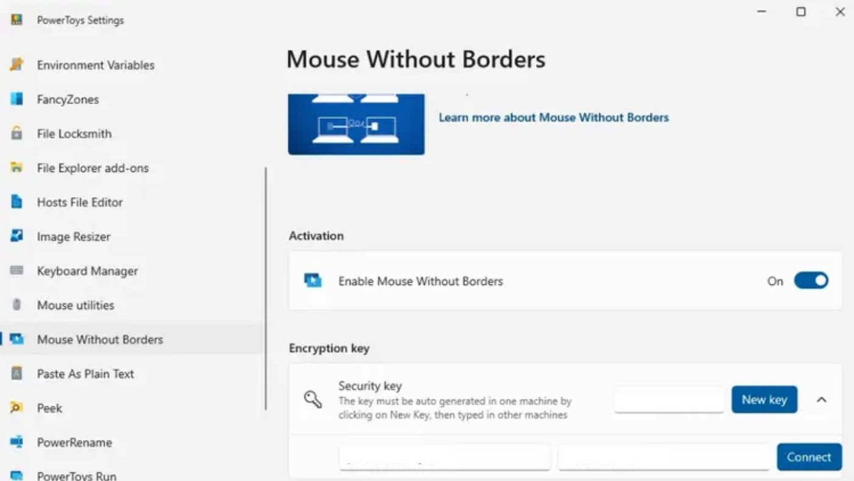Select Keyboard Manager in sidebar
Screen dimensions: 854x481
coord(87,270)
